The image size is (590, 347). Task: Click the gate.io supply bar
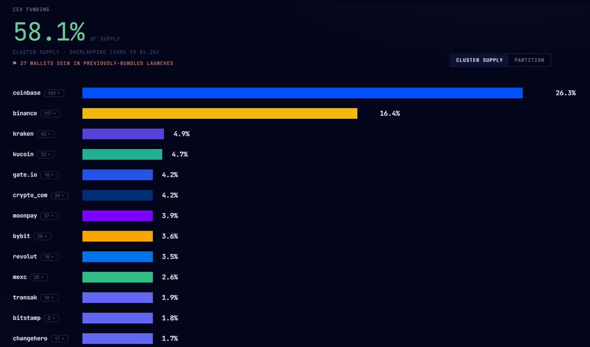point(118,175)
